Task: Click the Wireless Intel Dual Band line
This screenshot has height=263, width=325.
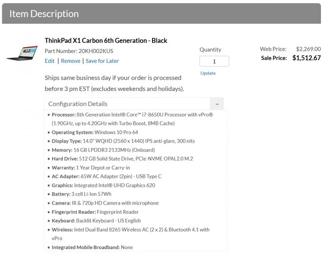Action: tap(130, 234)
